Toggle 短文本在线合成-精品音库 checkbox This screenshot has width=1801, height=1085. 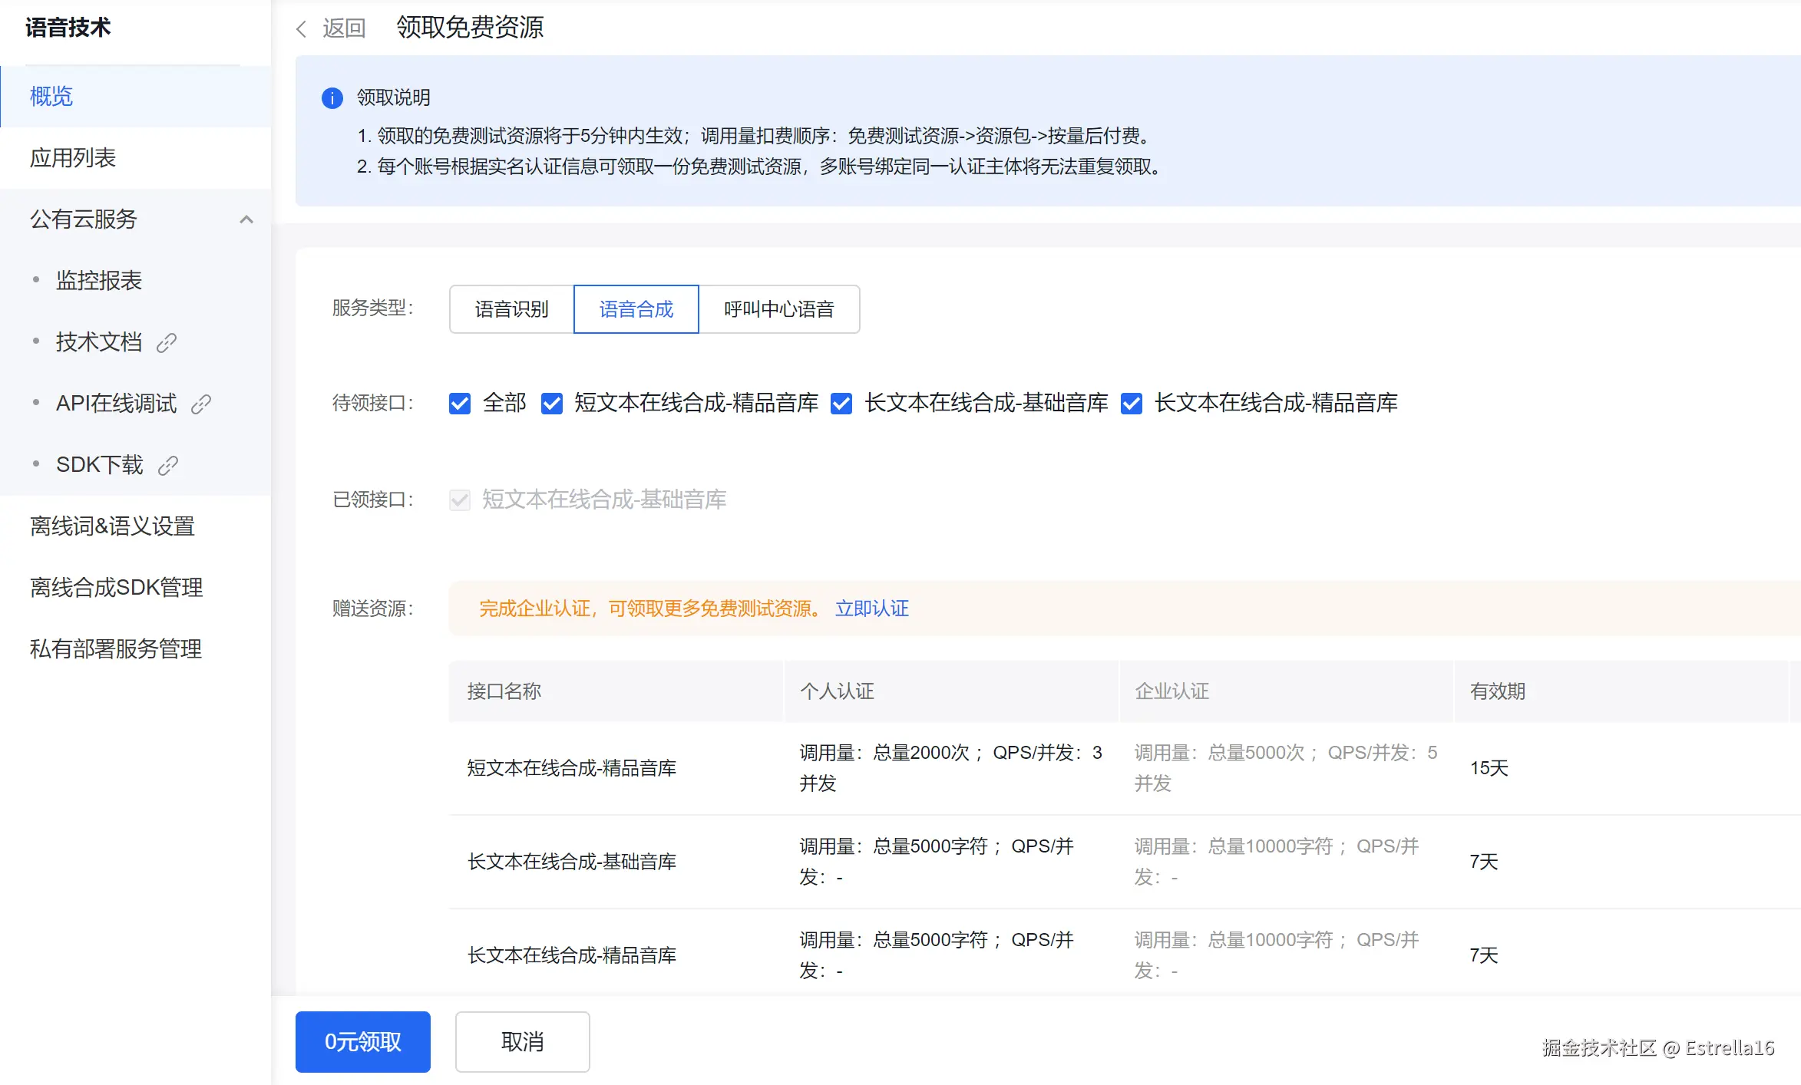point(552,404)
